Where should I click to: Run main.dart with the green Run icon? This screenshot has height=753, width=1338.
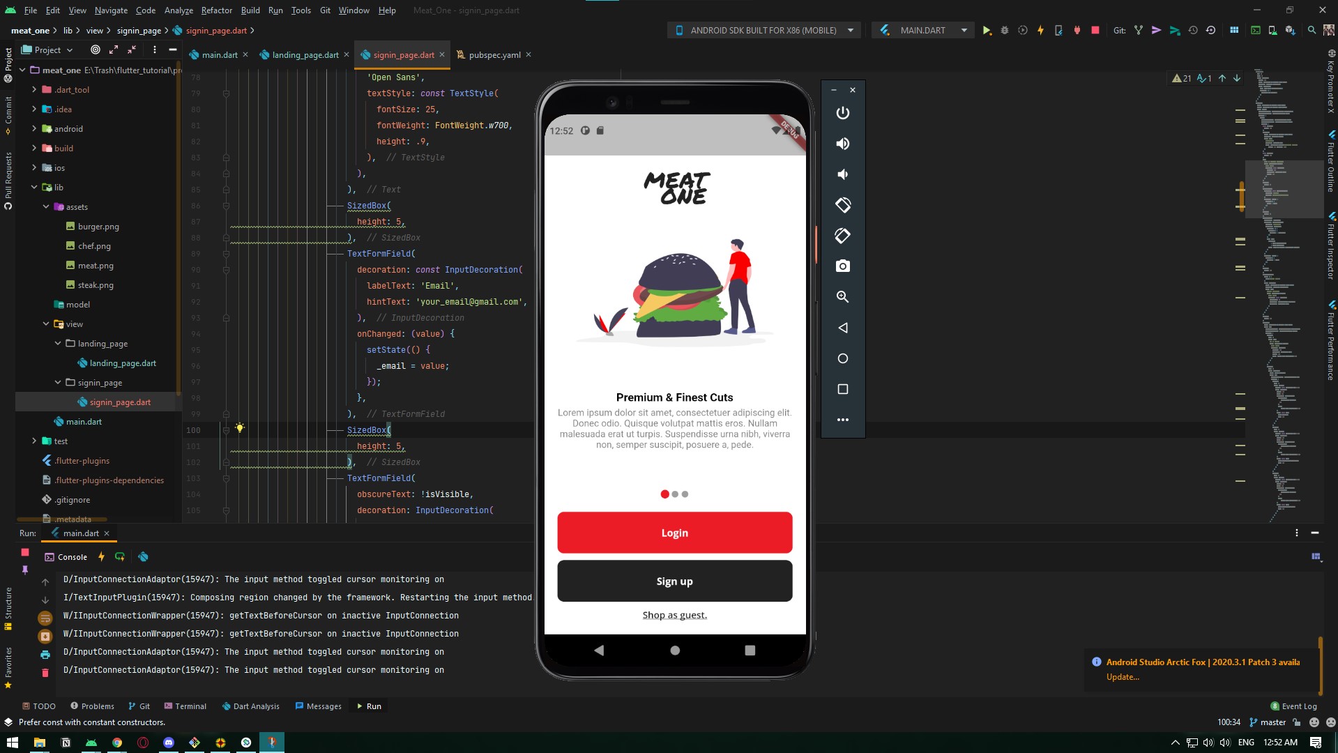(987, 30)
